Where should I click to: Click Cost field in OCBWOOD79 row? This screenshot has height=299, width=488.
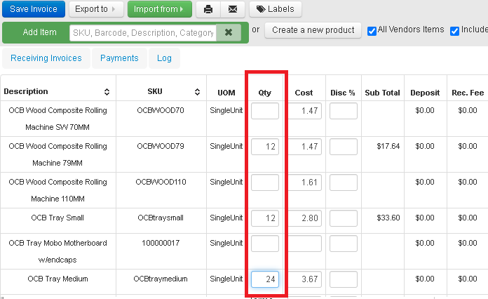pyautogui.click(x=305, y=147)
